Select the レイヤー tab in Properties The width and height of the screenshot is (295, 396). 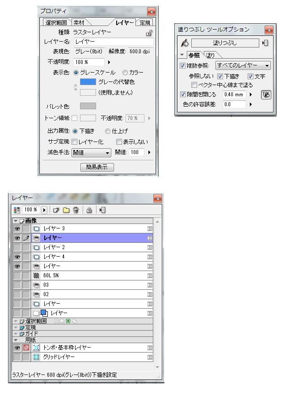pyautogui.click(x=124, y=23)
